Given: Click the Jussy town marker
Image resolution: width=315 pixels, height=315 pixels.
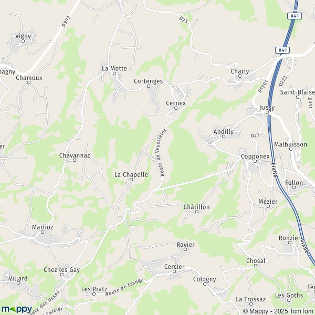Looking at the screenshot, I should click(267, 112).
